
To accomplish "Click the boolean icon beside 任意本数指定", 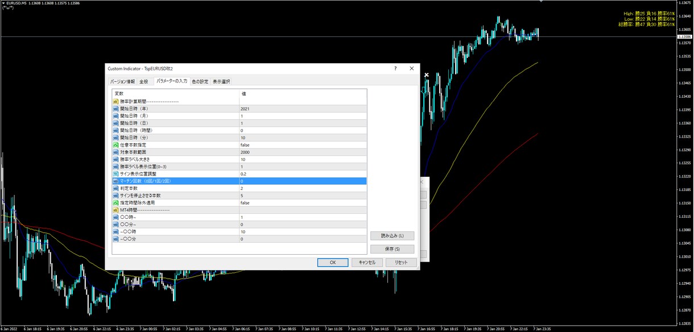I will 115,145.
